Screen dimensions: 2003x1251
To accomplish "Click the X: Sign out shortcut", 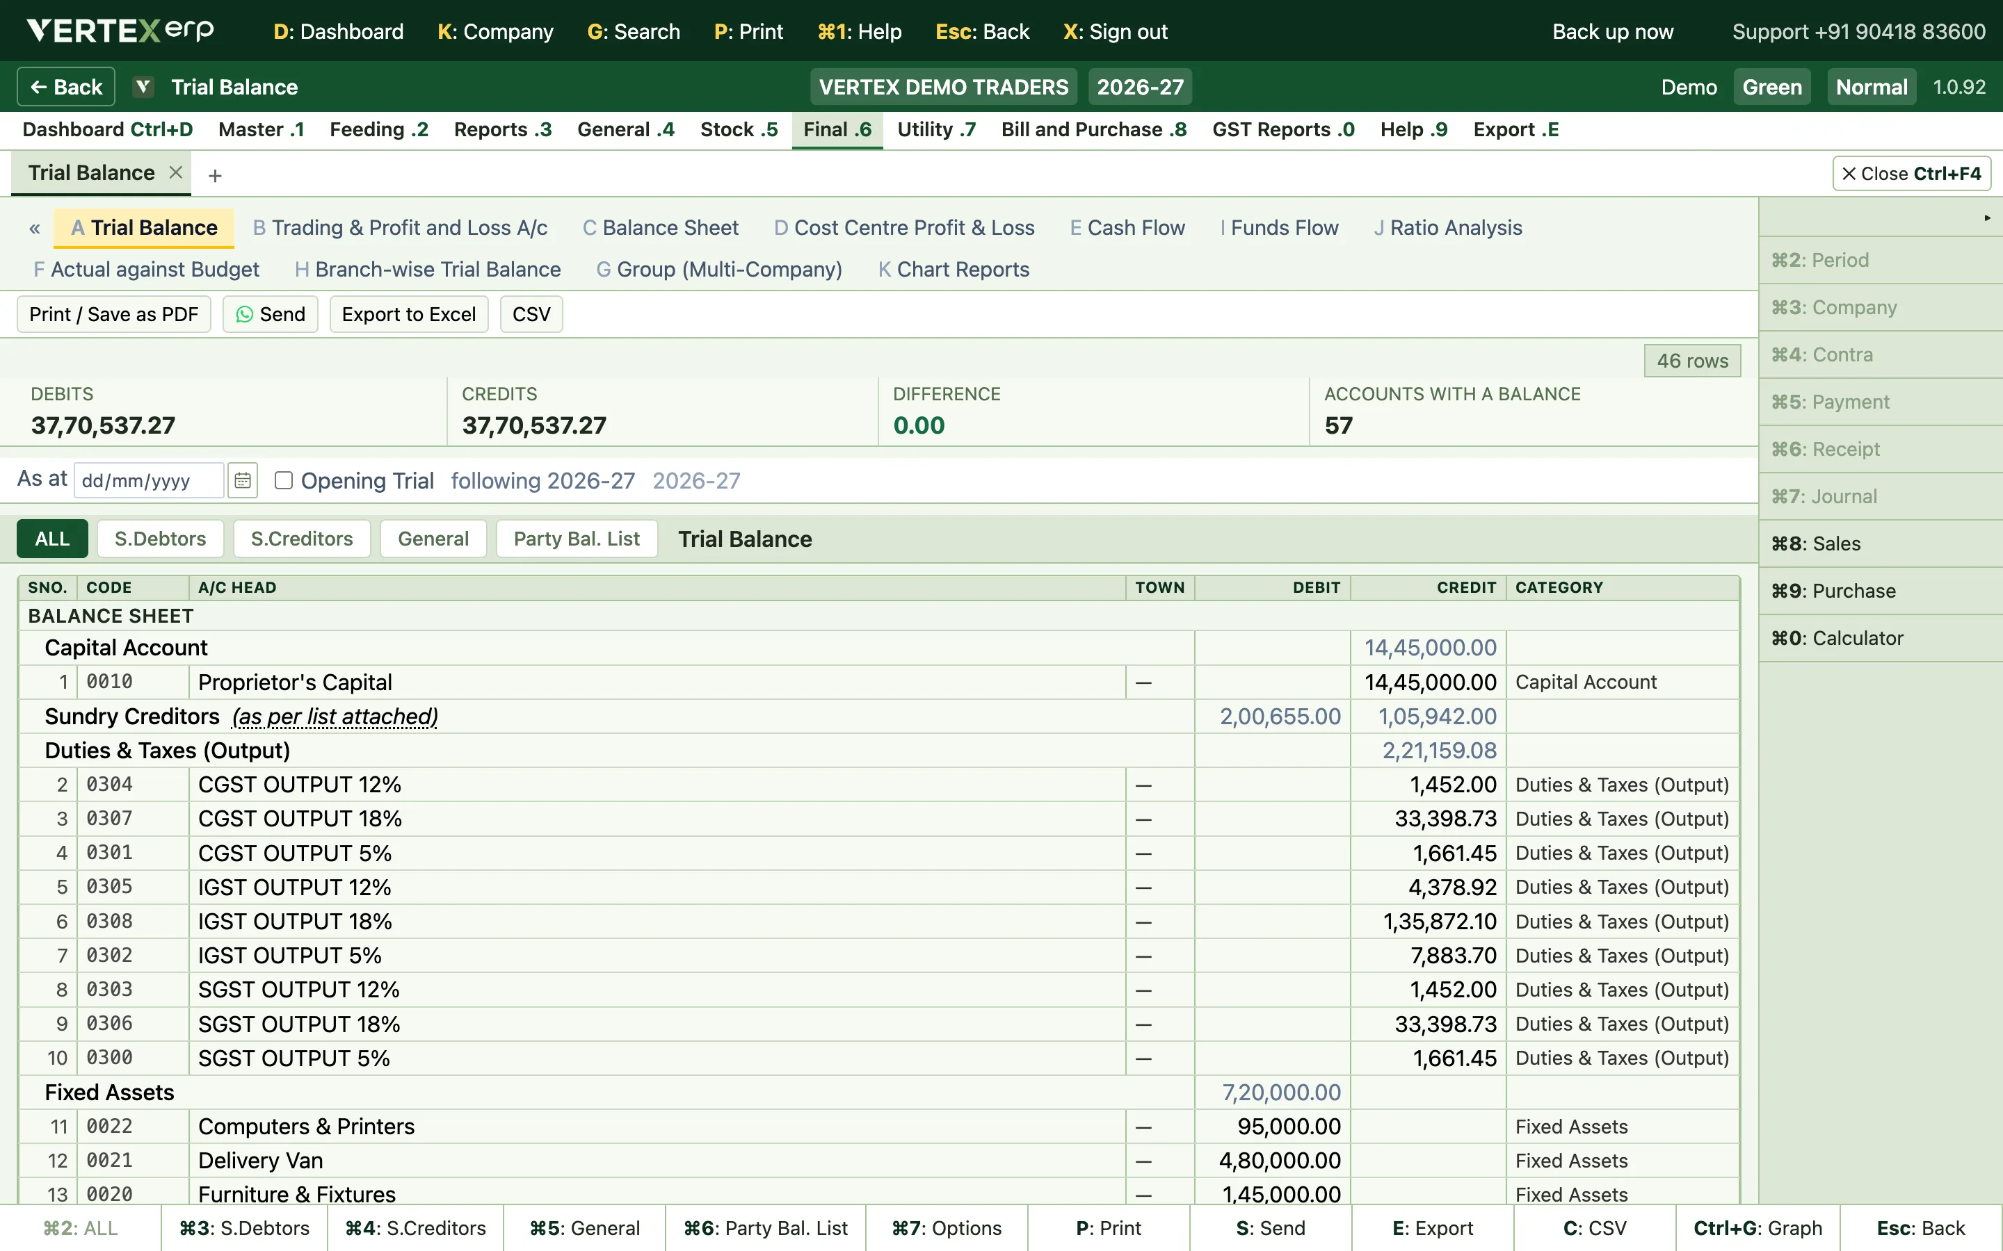I will (x=1115, y=31).
